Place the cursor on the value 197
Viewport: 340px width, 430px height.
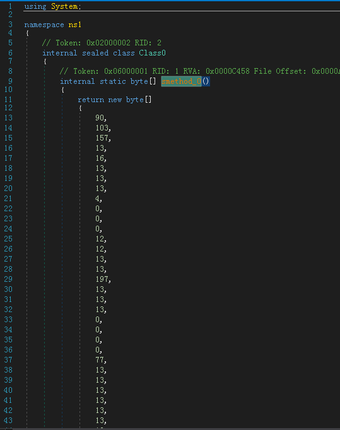coord(102,279)
